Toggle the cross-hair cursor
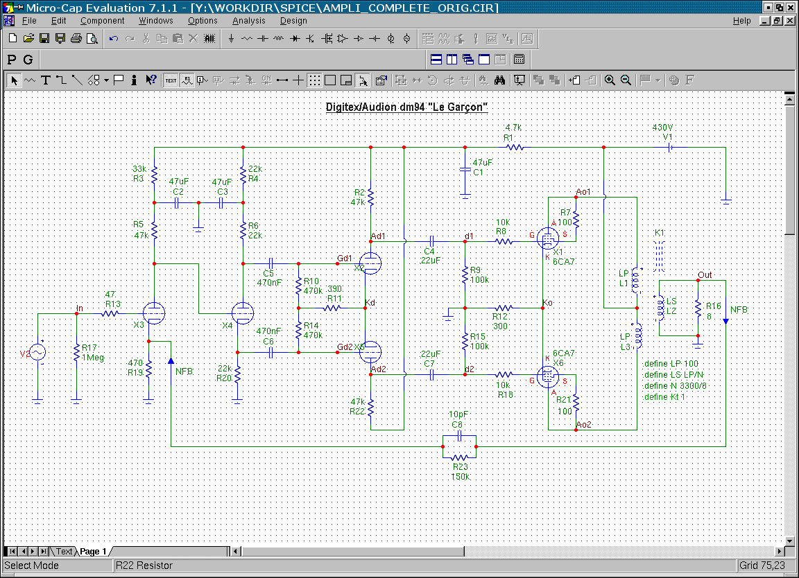This screenshot has height=578, width=799. [x=298, y=80]
